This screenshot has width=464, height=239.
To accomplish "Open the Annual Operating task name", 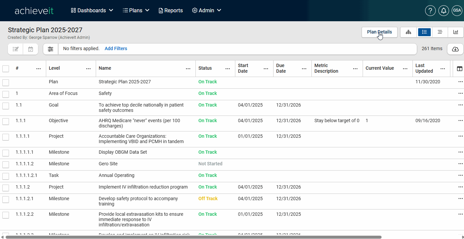I will coord(116,175).
